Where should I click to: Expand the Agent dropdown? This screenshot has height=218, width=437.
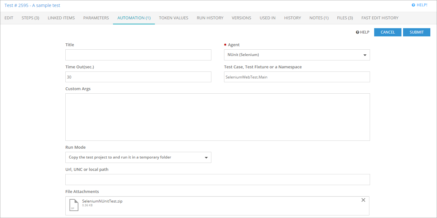pos(297,55)
